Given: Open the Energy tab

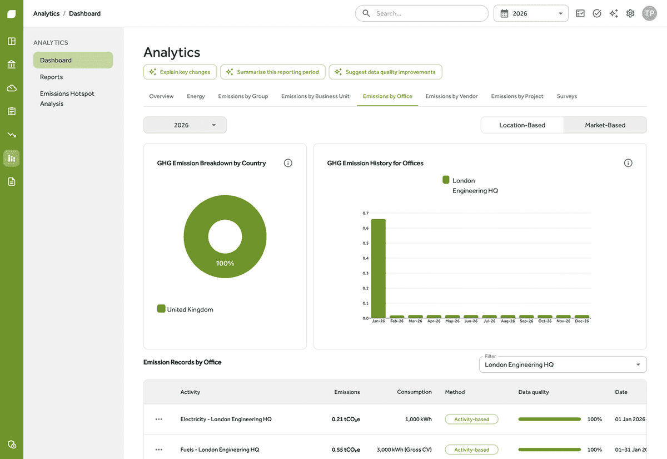Looking at the screenshot, I should 196,96.
